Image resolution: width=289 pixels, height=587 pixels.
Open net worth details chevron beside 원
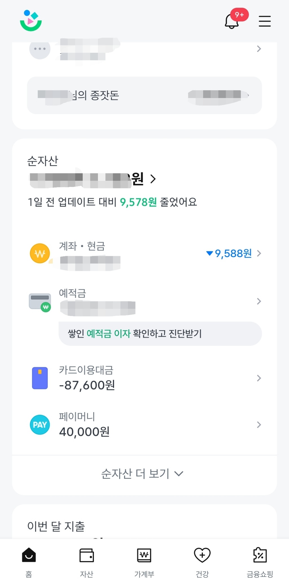(x=153, y=179)
